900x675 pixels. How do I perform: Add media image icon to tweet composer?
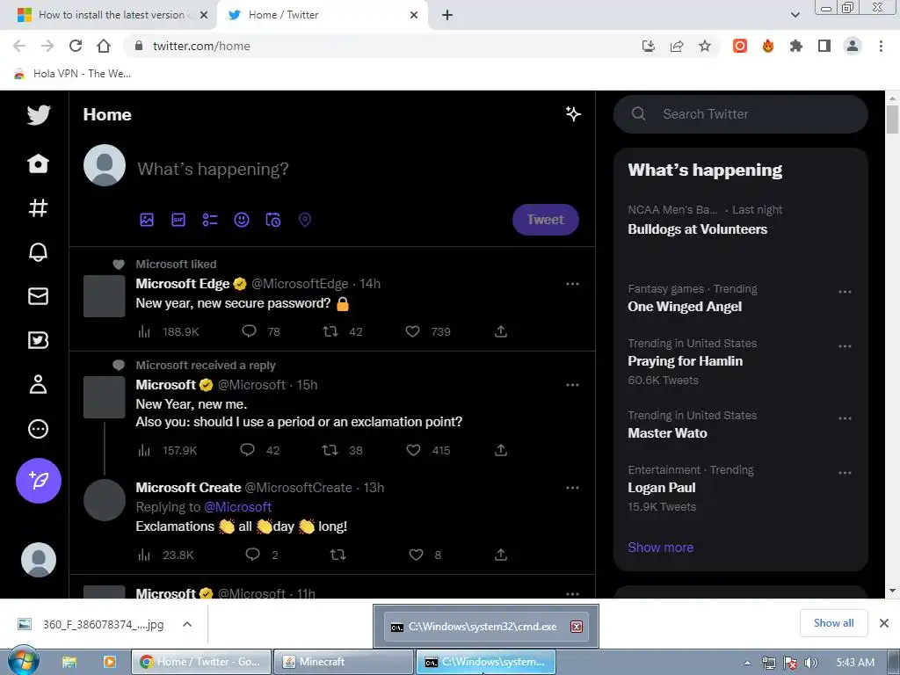pos(147,220)
